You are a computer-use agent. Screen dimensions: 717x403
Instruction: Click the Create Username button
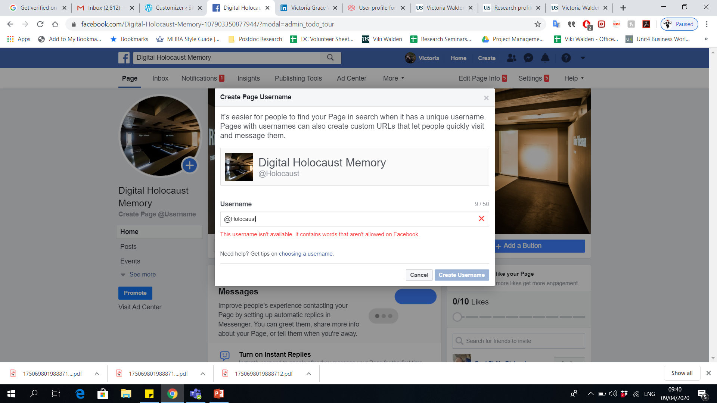click(462, 275)
